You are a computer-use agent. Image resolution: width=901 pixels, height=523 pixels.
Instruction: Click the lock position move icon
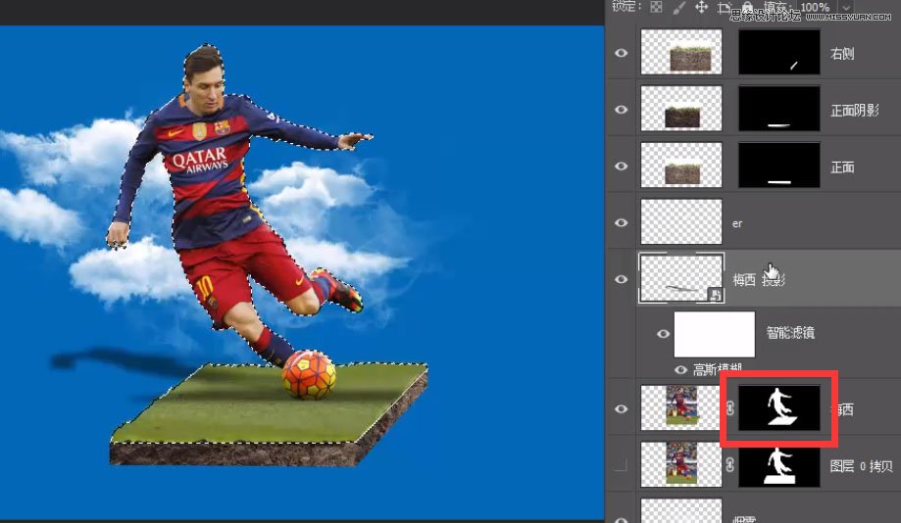click(701, 7)
